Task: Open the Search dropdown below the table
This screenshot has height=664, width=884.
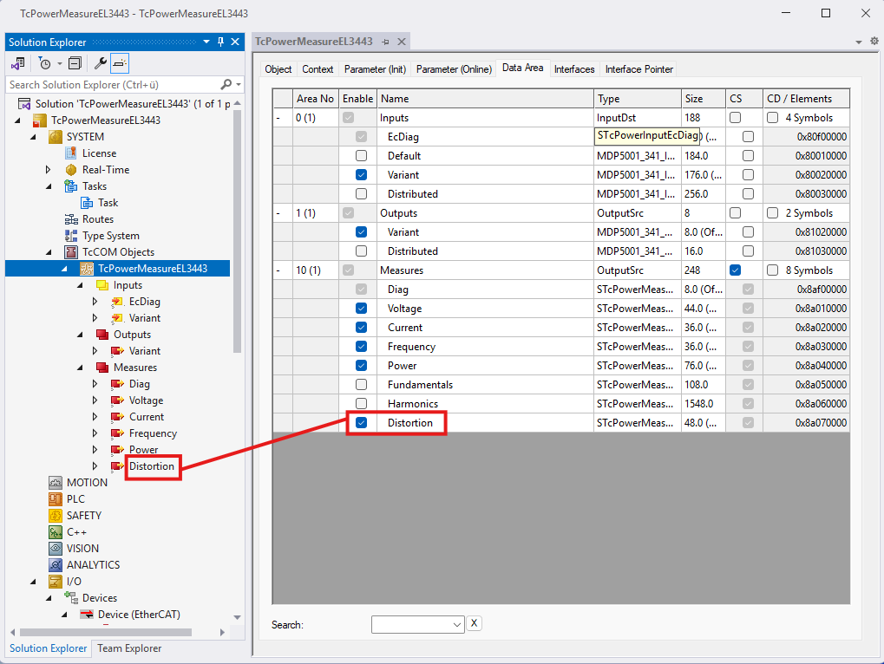Action: (457, 624)
